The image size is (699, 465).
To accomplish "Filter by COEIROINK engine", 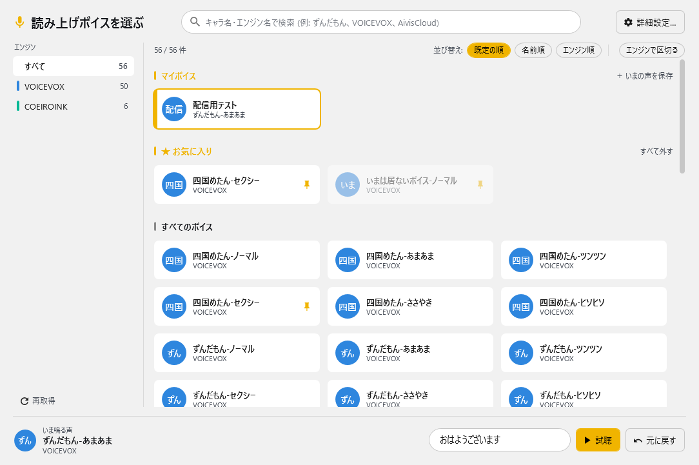I will pyautogui.click(x=74, y=106).
